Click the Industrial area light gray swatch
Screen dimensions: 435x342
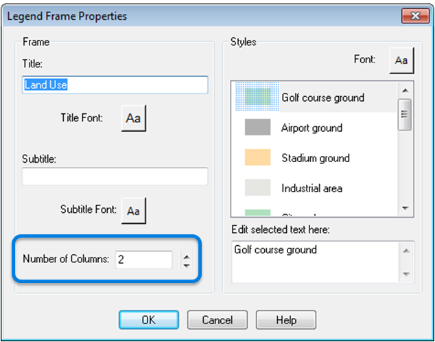coord(257,187)
